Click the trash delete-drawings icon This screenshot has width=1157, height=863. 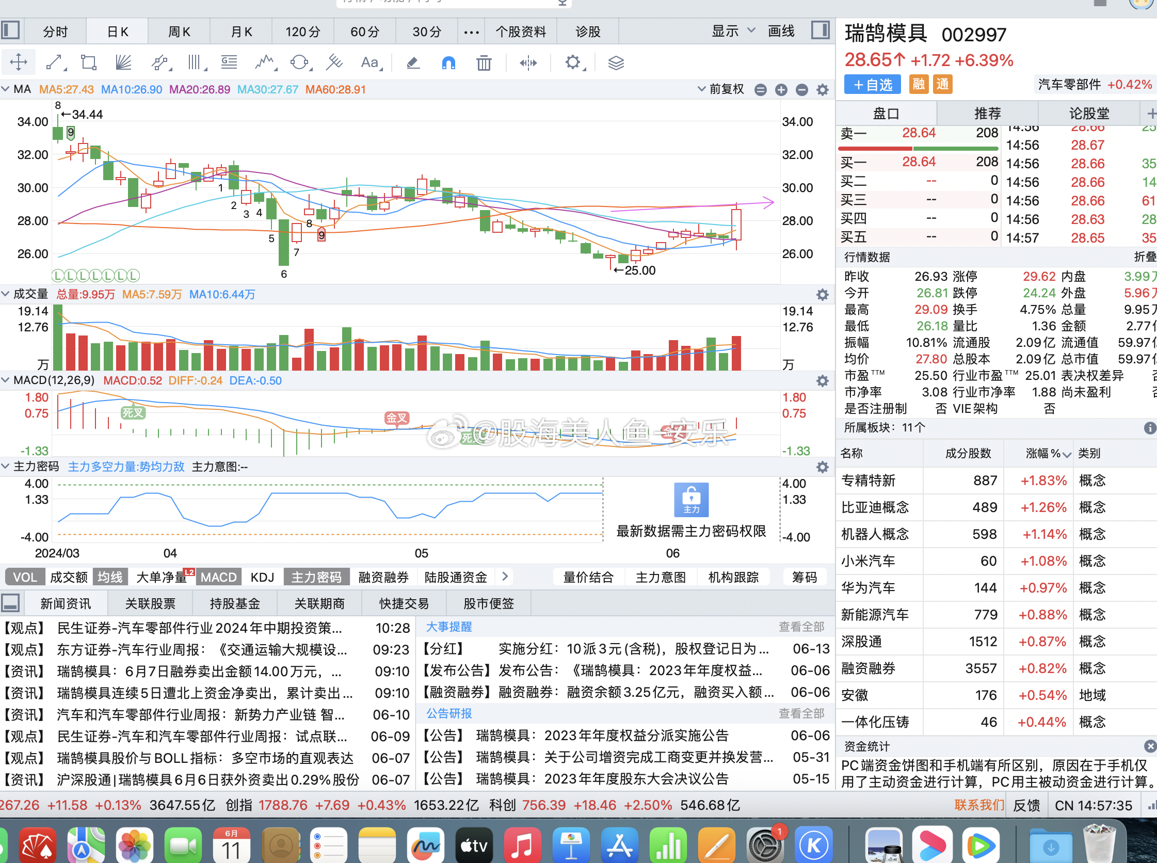click(x=484, y=62)
